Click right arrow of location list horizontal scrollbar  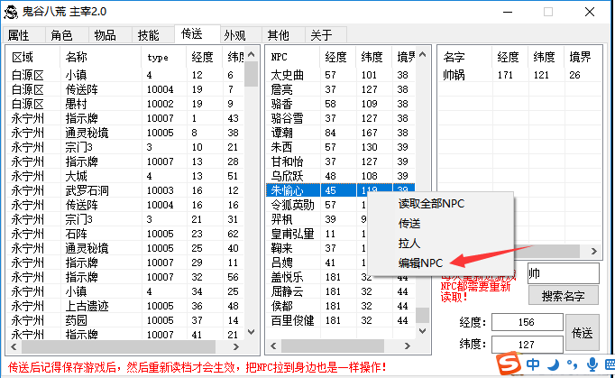click(235, 346)
